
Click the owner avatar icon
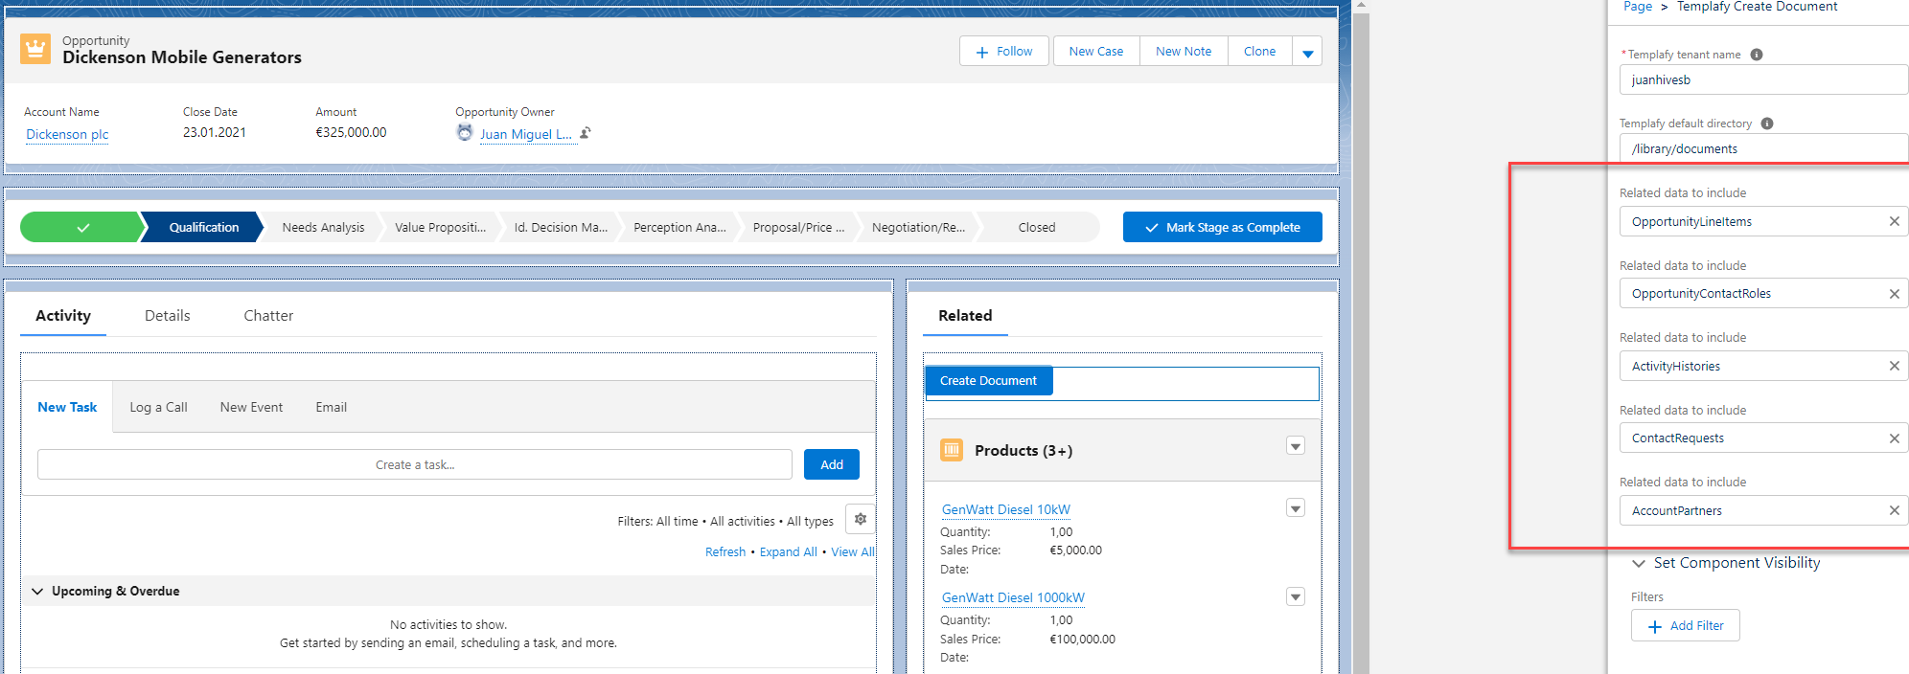[x=465, y=133]
